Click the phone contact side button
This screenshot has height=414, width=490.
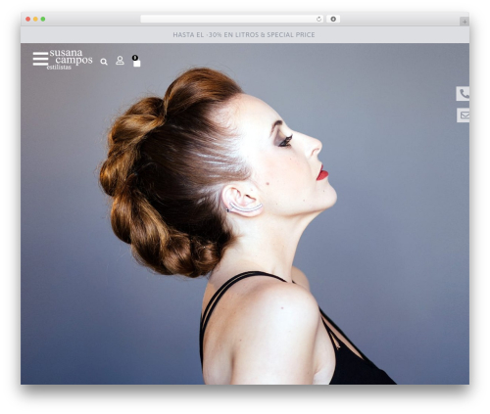tap(463, 94)
